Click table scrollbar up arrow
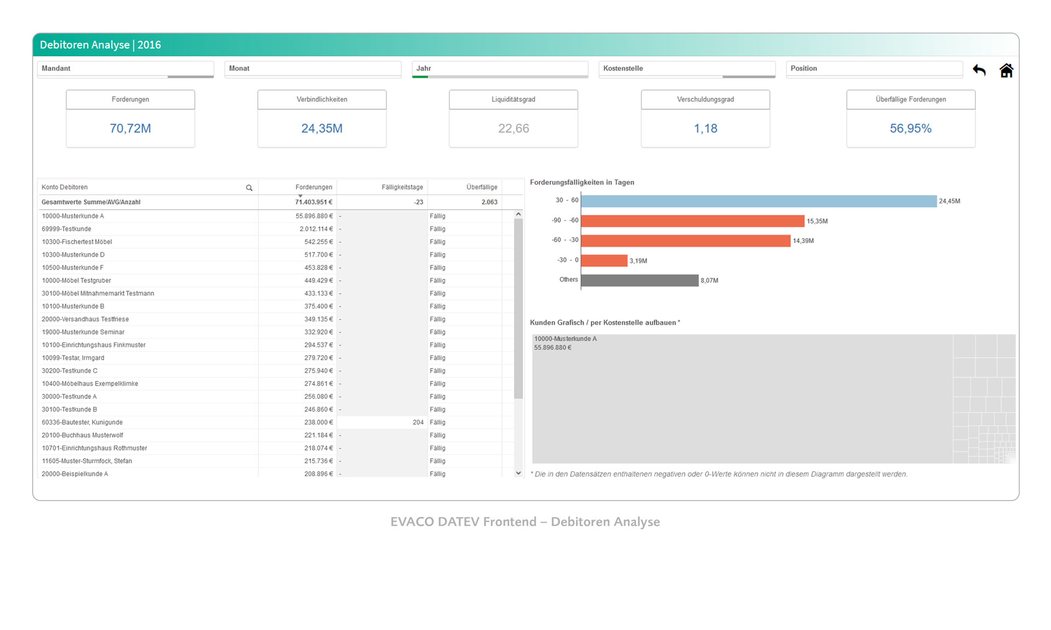 [518, 214]
